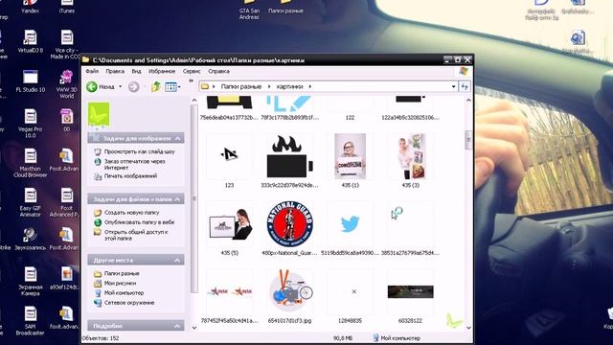Open WWW 3D World desktop icon
The image size is (613, 345).
coord(66,83)
